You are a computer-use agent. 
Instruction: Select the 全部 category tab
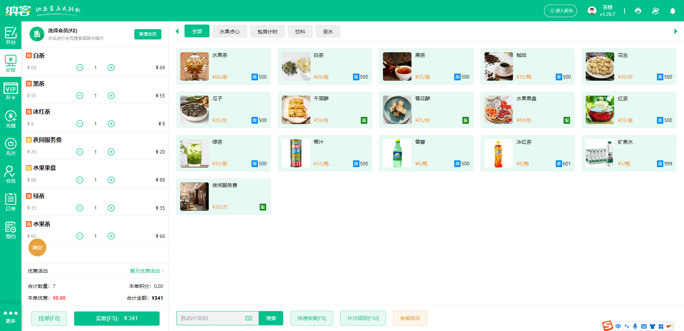coord(197,31)
